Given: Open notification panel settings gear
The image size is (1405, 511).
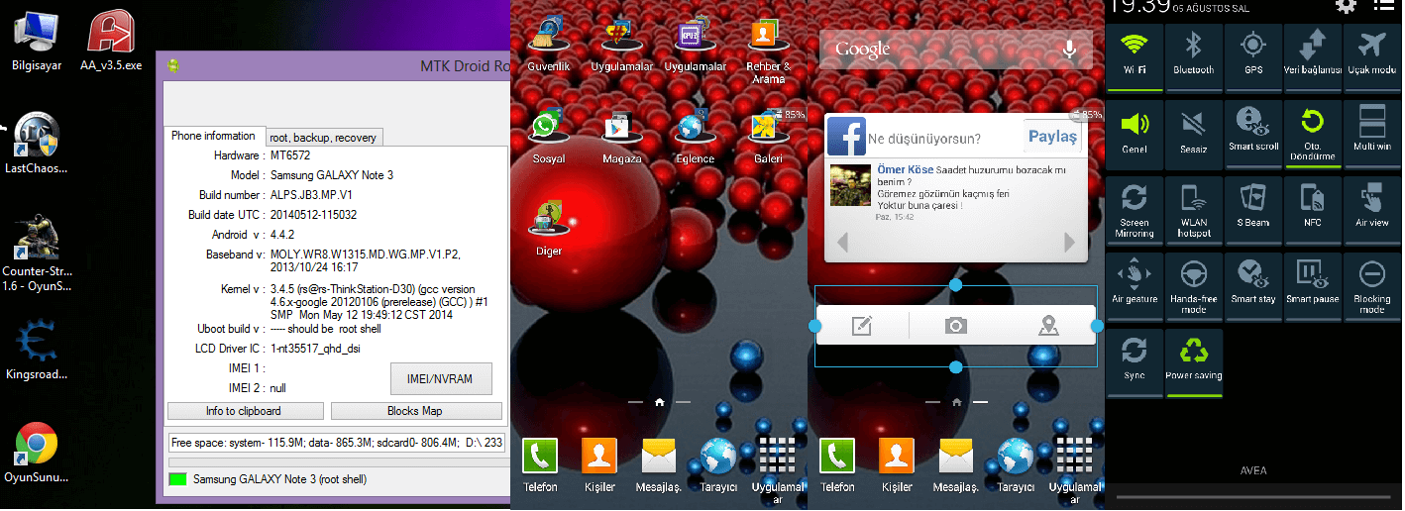Looking at the screenshot, I should [x=1346, y=7].
